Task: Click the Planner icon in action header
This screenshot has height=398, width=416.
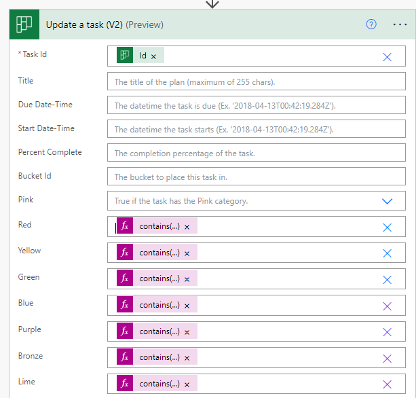Action: 24,24
